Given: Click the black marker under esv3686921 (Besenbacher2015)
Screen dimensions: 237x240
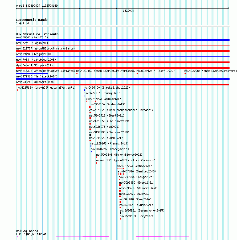Looking at the screenshot, I should click(120, 213).
